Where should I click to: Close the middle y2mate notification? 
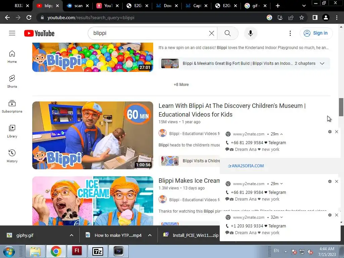337,181
